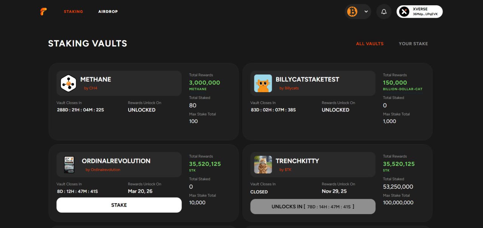
Task: Expand the network selector chevron
Action: point(366,12)
